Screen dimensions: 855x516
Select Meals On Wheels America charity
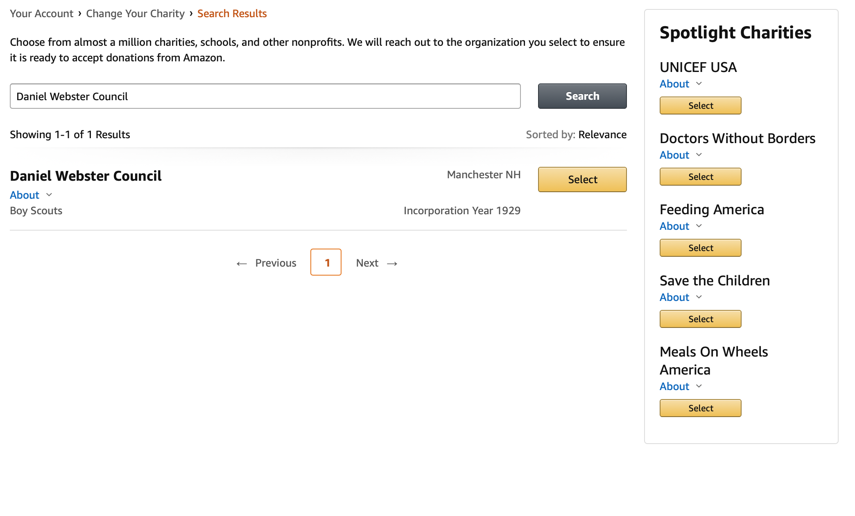[700, 408]
